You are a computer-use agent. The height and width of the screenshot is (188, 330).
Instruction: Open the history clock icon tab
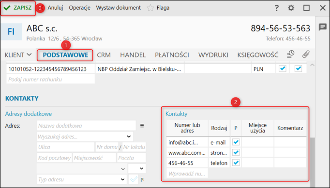pyautogui.click(x=290, y=54)
